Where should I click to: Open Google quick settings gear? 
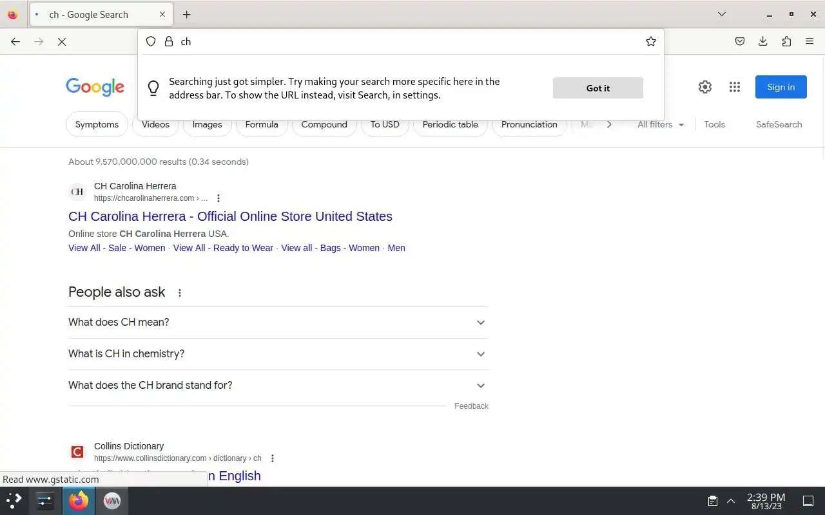pos(705,87)
